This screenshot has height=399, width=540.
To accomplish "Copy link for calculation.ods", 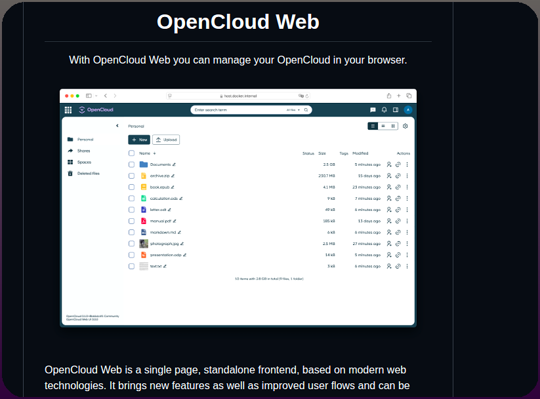I will click(x=398, y=199).
